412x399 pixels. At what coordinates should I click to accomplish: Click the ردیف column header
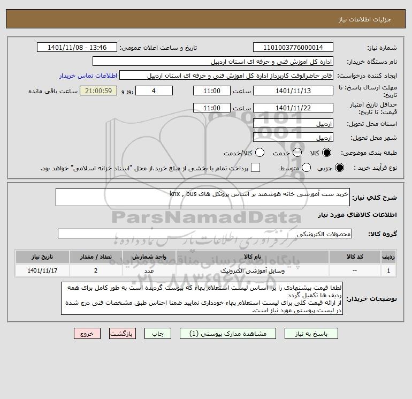[388, 257]
